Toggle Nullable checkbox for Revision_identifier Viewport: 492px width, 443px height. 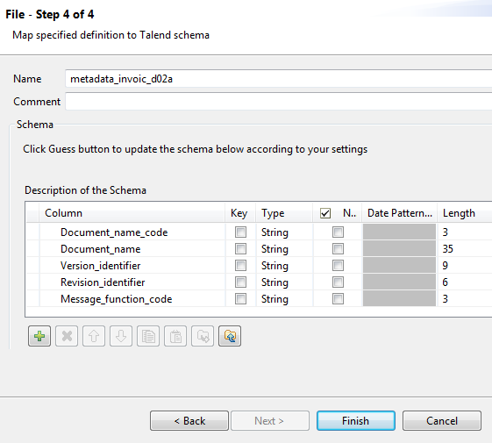[x=338, y=282]
